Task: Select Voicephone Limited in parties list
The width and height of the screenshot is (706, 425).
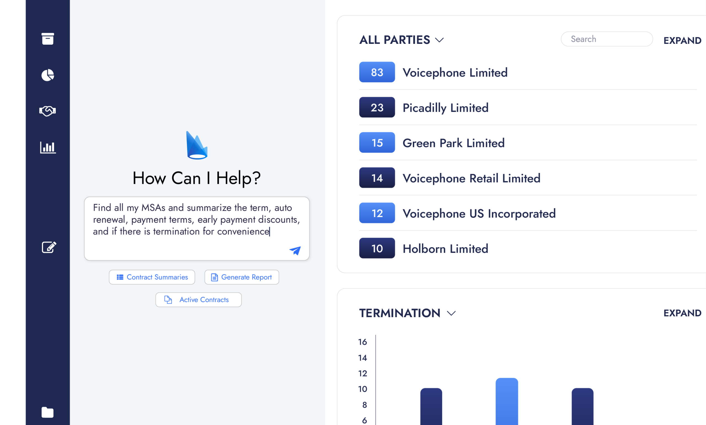Action: (455, 73)
